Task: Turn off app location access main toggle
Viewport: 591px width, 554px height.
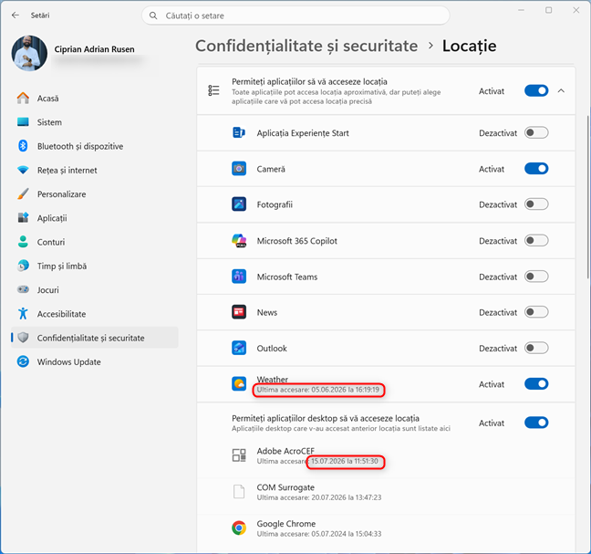Action: [536, 91]
